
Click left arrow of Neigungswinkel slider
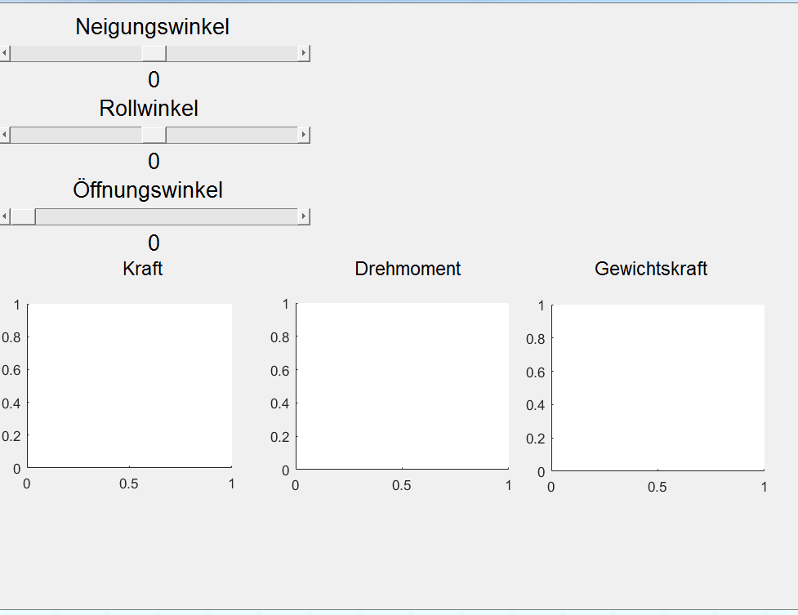(x=5, y=54)
